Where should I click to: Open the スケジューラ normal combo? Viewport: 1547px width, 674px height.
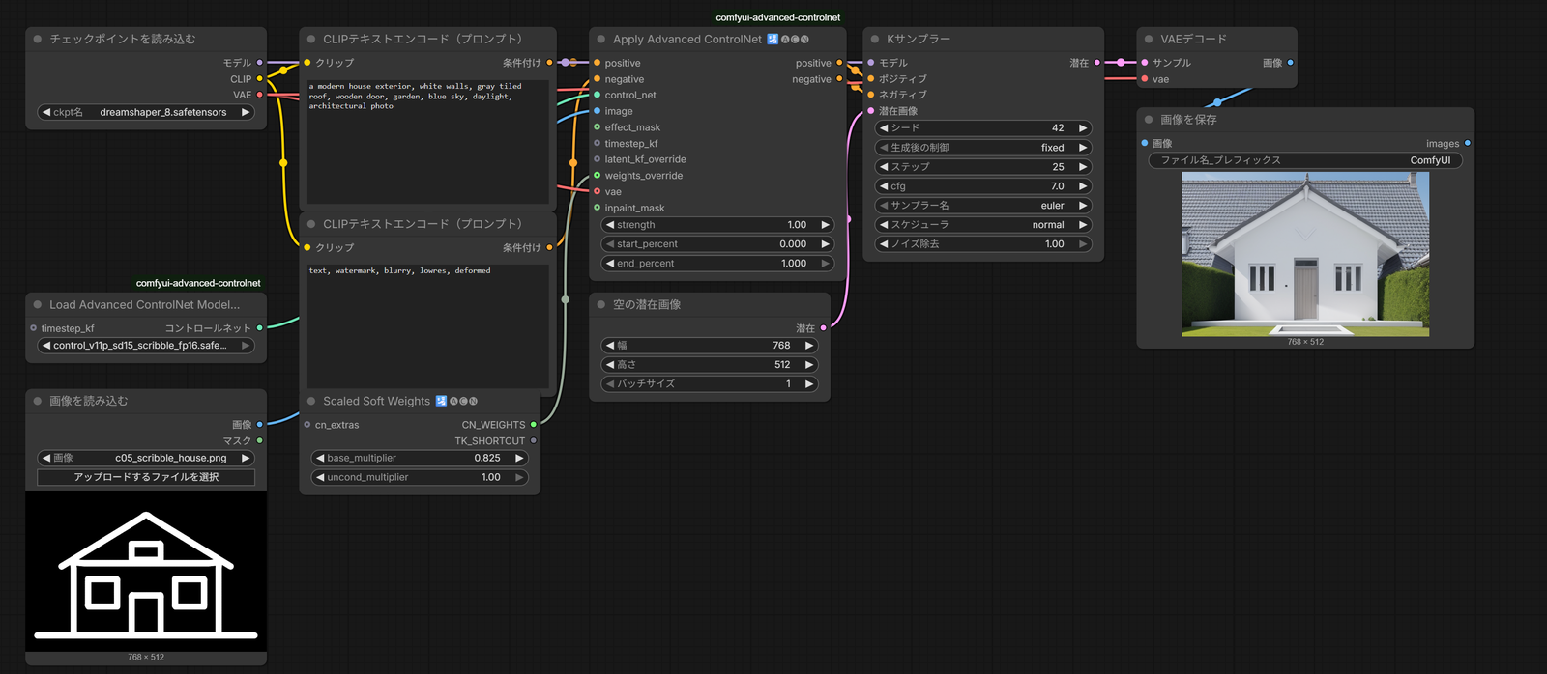983,225
